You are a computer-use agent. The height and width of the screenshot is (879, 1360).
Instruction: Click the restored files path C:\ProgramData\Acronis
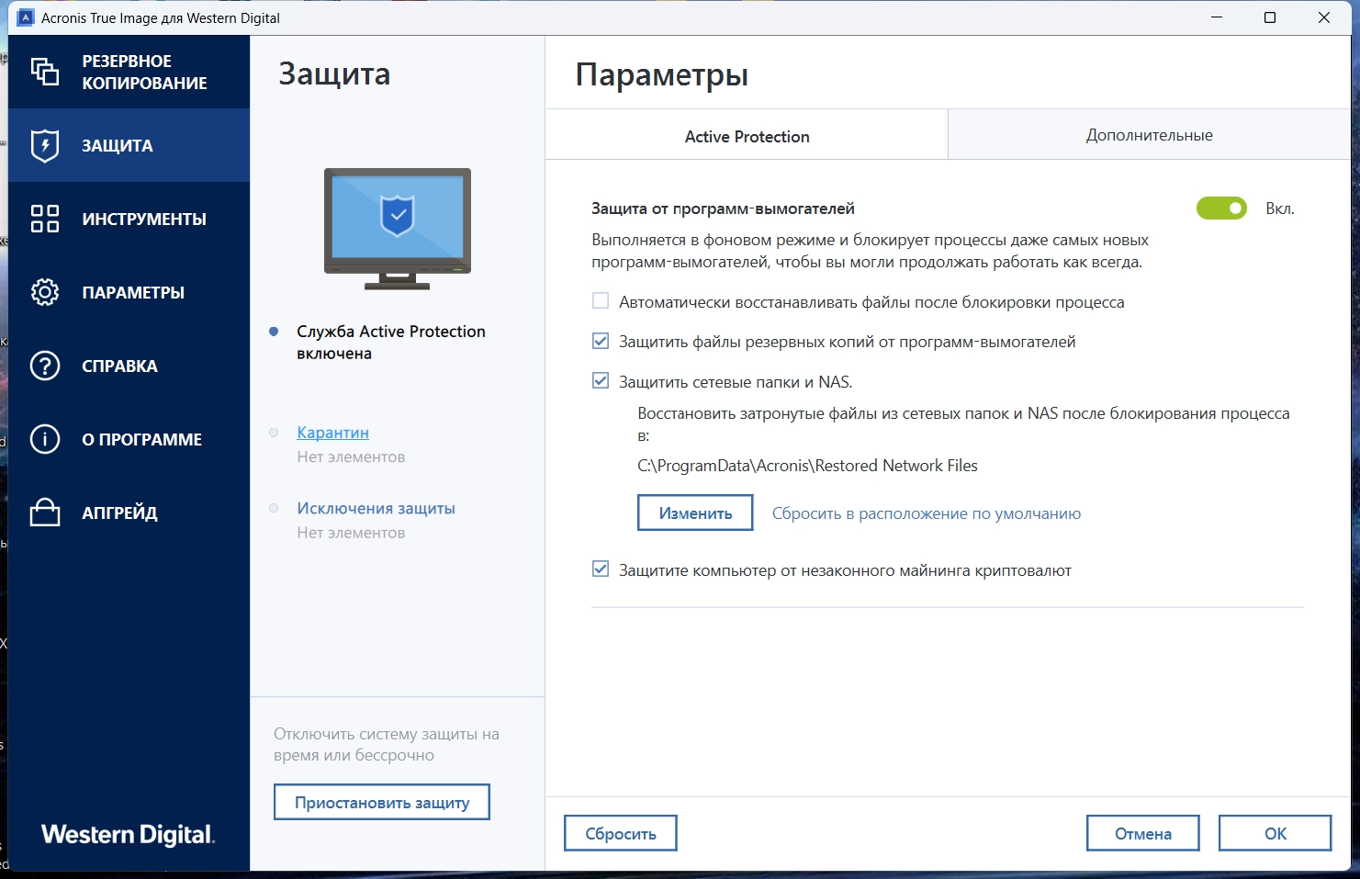(x=807, y=466)
